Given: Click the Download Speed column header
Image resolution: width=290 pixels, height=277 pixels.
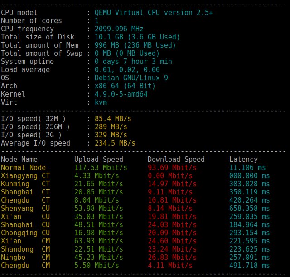Looking at the screenshot, I should (x=176, y=159).
